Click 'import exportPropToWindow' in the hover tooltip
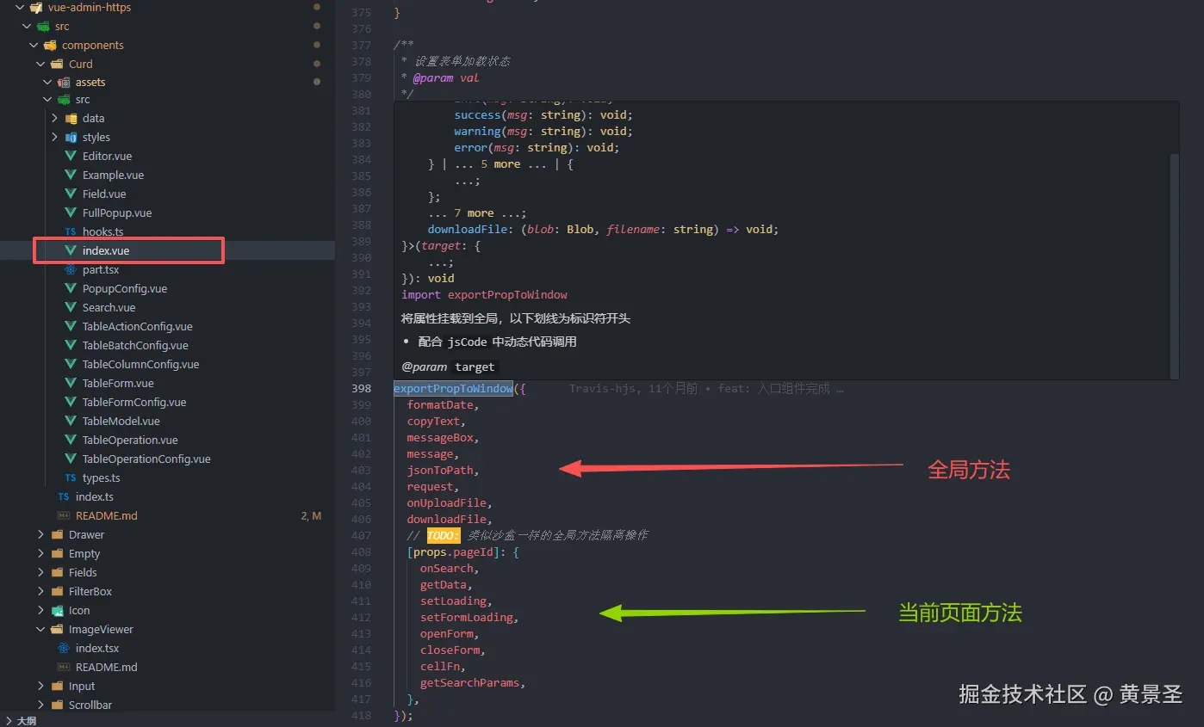This screenshot has width=1204, height=727. click(x=484, y=294)
